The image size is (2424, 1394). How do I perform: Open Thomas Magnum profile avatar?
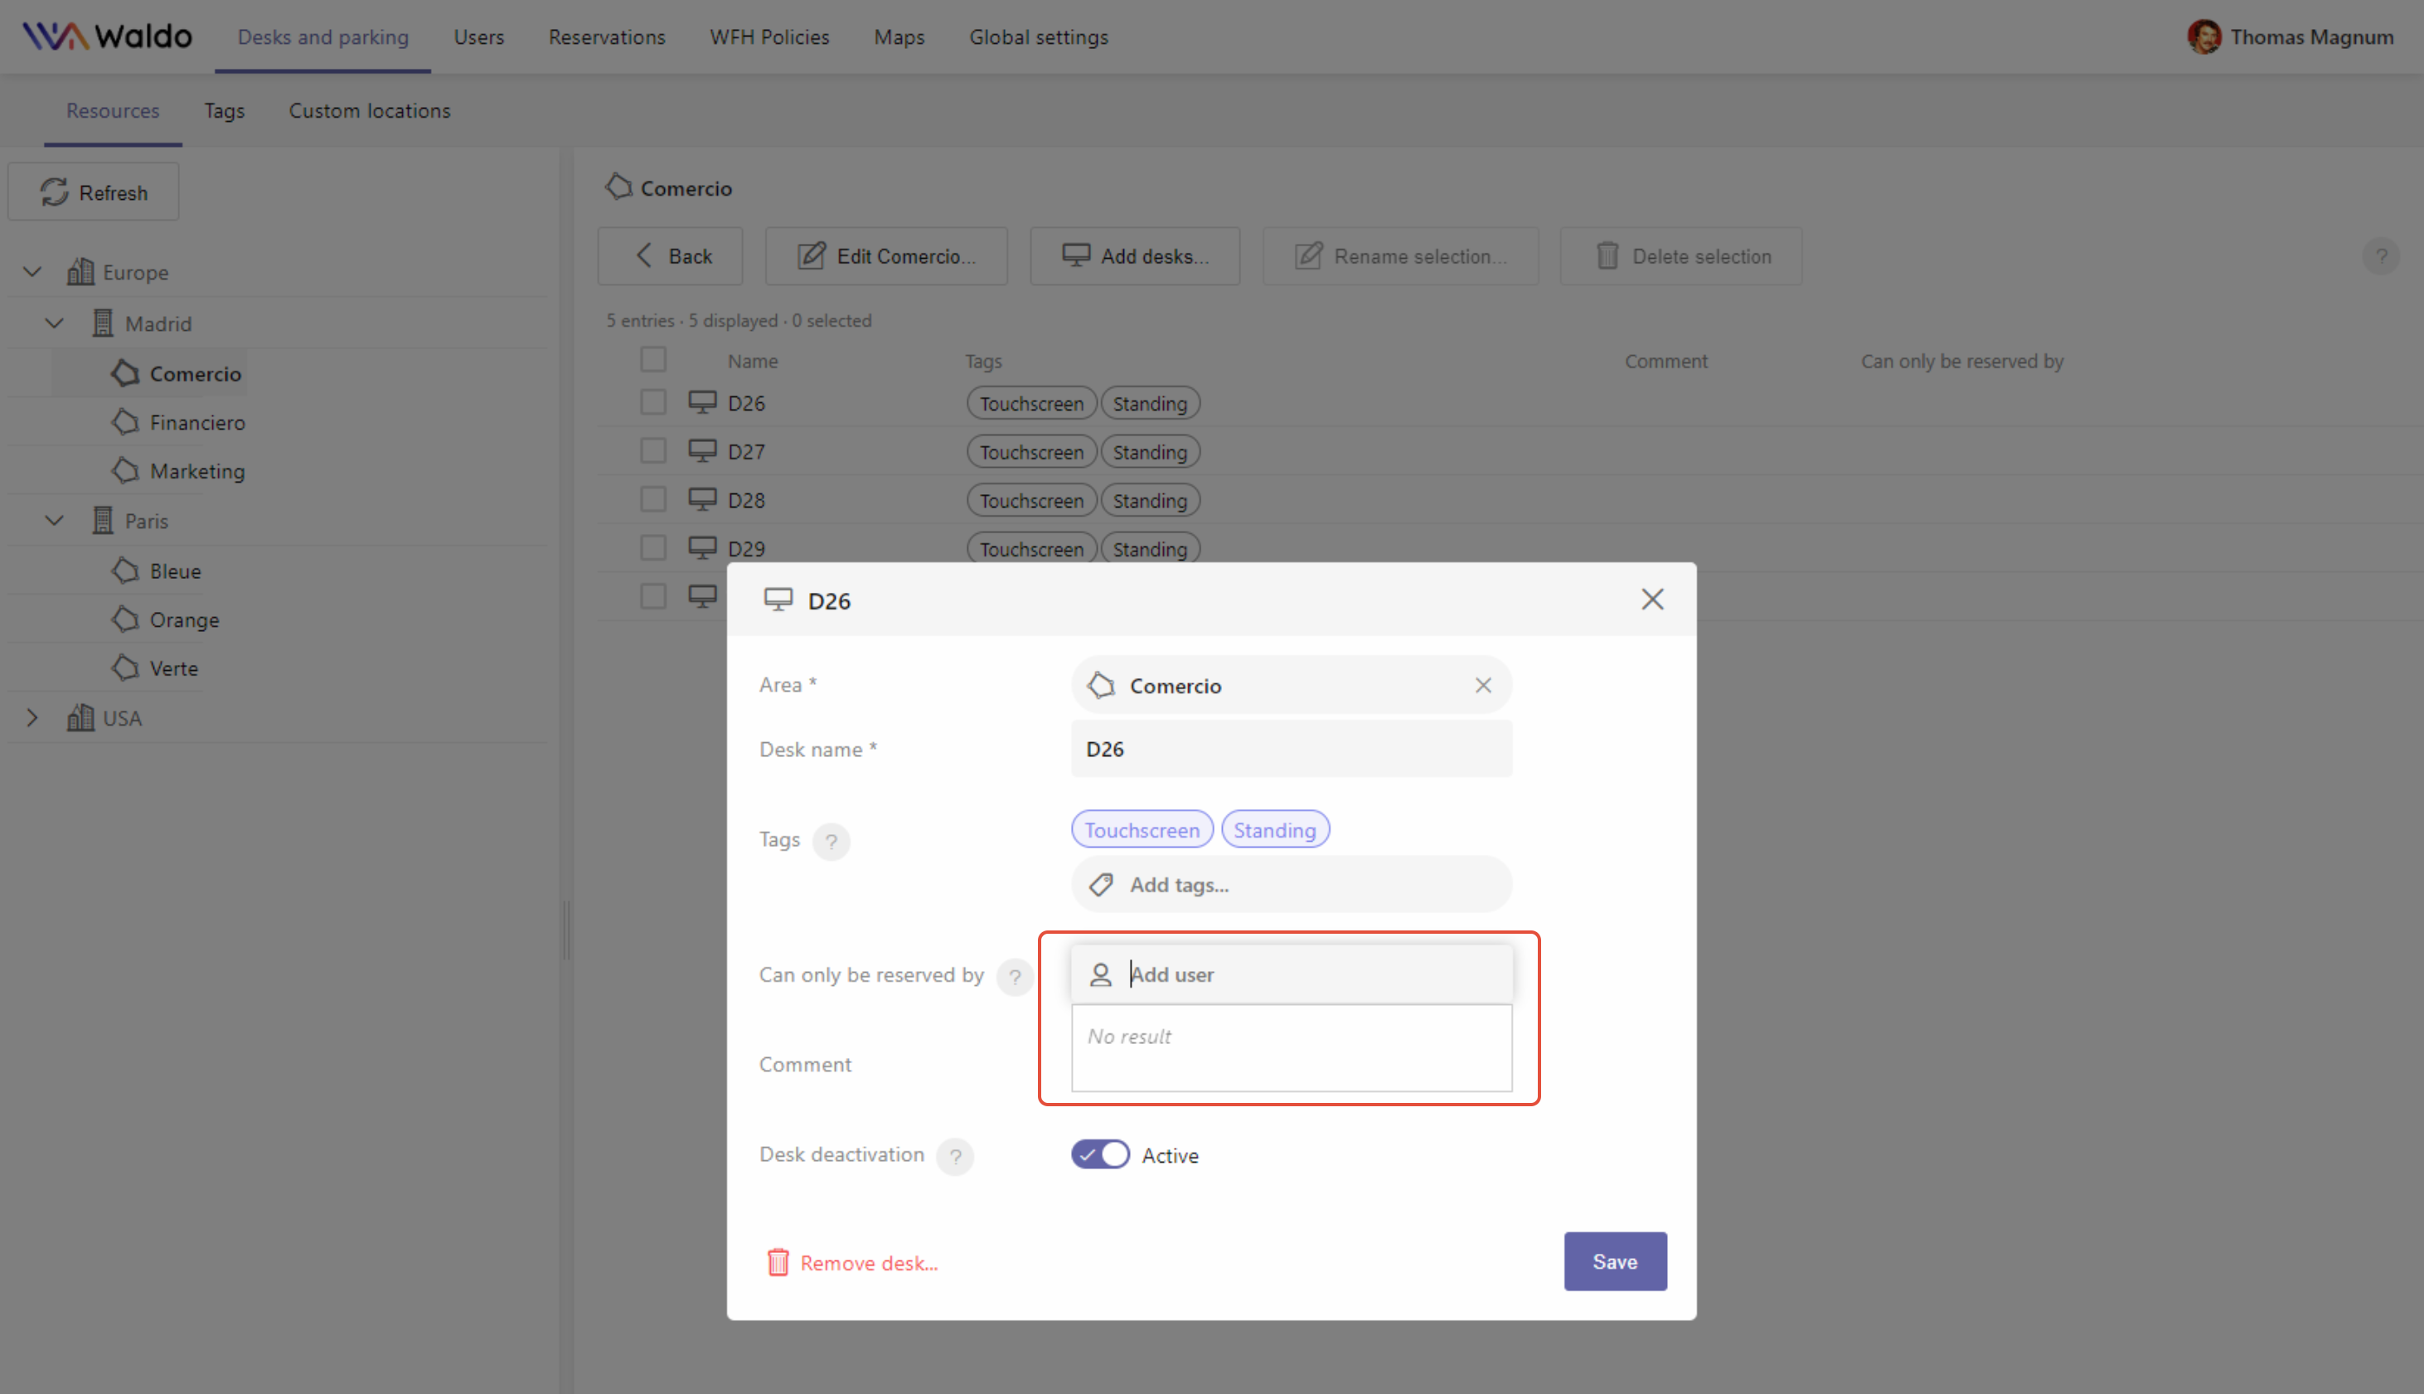coord(2203,36)
